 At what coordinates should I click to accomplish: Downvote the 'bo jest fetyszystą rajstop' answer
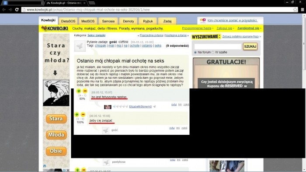85,91
